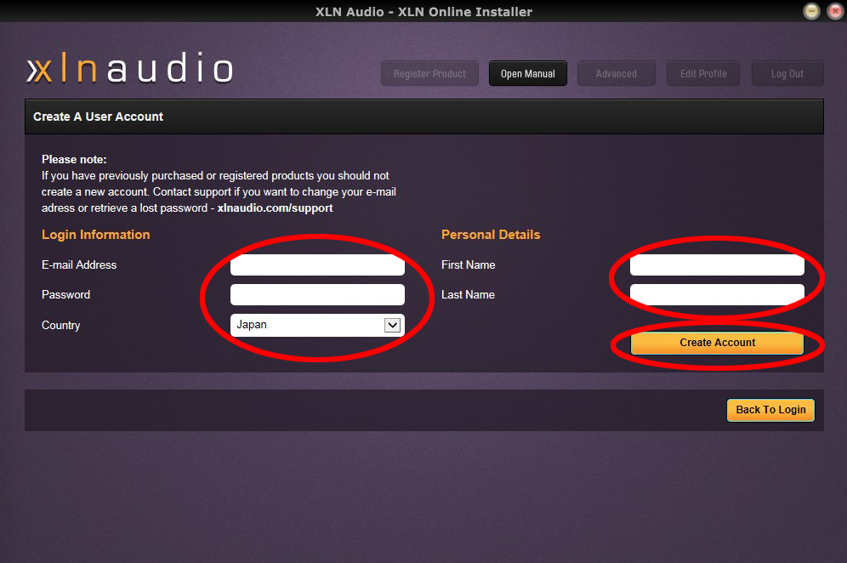The width and height of the screenshot is (847, 563).
Task: Open the Advanced menu item
Action: point(617,73)
